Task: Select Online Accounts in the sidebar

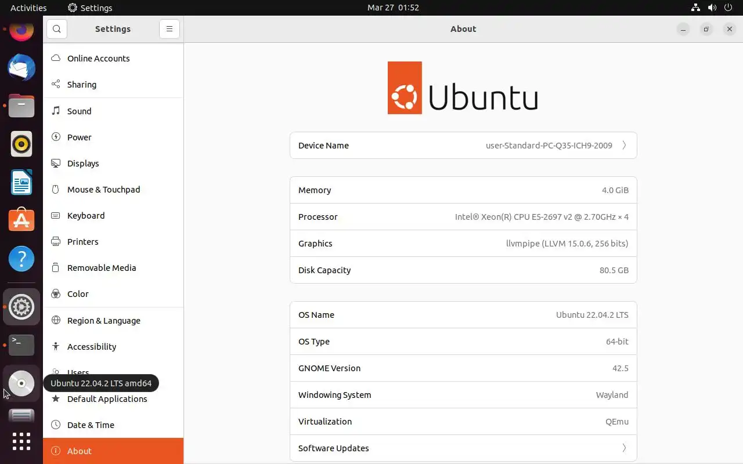Action: 113,58
